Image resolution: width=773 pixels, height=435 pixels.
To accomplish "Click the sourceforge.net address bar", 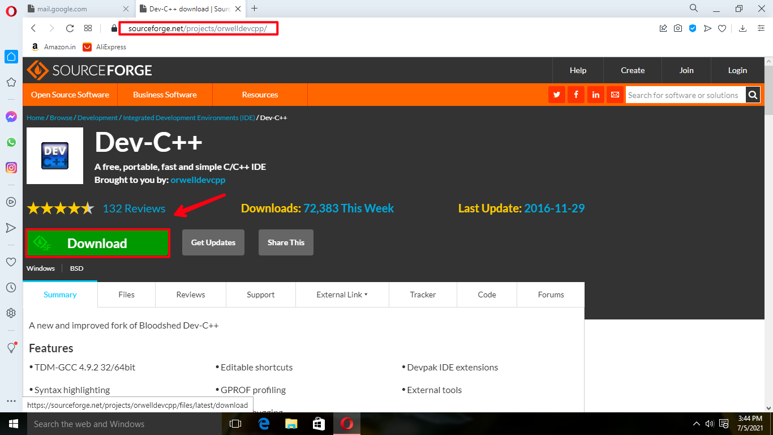I will click(x=198, y=28).
